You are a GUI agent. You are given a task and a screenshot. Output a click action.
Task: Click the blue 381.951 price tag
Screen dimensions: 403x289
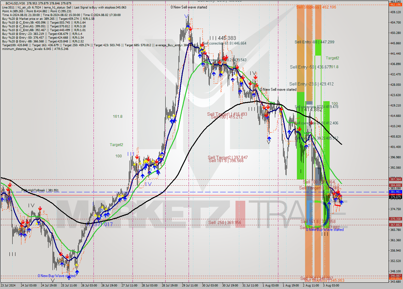click(x=396, y=192)
